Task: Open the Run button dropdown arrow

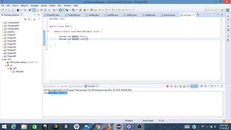Action: [64, 10]
